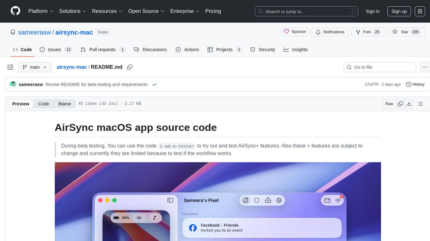Viewport: 430px width, 241px height.
Task: Copy the README.md file path
Action: [x=129, y=67]
